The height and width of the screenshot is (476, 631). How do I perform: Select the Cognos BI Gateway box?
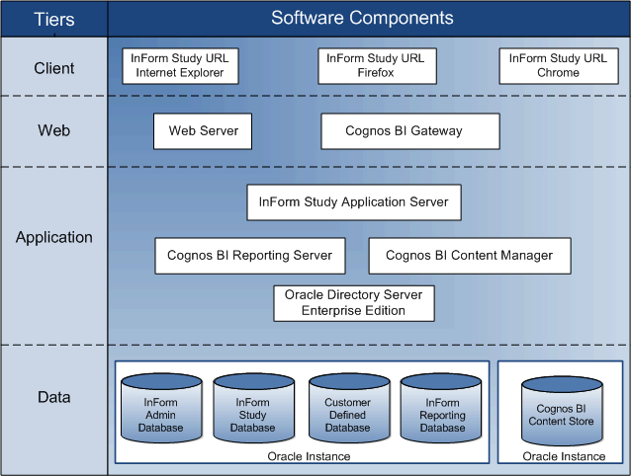coord(410,131)
